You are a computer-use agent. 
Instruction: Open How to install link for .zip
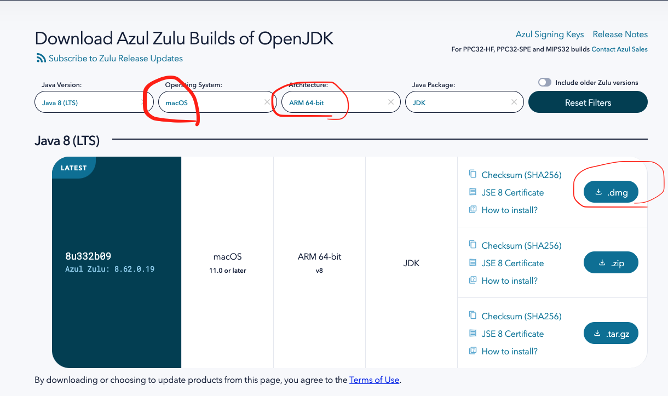[x=510, y=281]
